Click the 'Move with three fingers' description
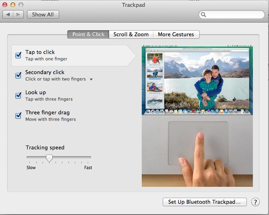This screenshot has height=215, width=269. pos(51,119)
